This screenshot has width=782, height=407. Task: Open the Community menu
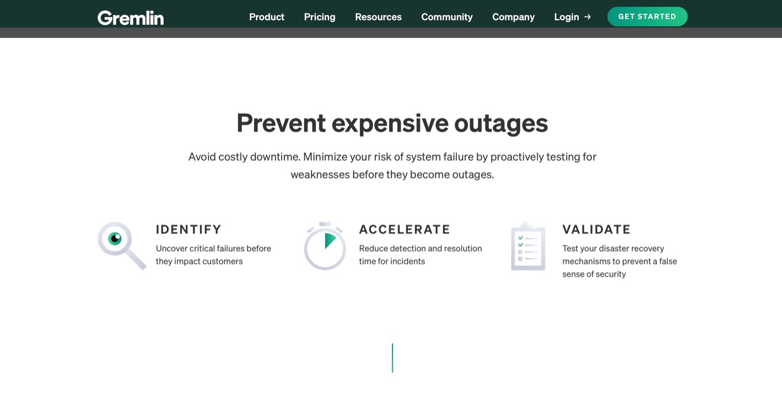[447, 17]
